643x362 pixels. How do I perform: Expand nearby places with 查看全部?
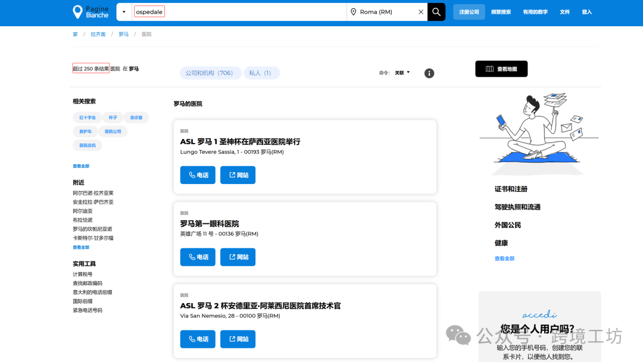click(x=80, y=246)
